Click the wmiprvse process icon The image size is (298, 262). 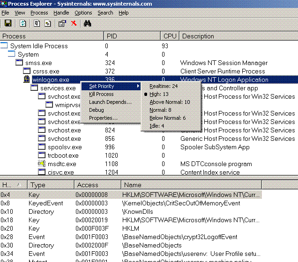(x=49, y=104)
